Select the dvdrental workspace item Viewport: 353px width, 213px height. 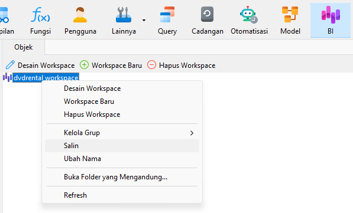[46, 78]
